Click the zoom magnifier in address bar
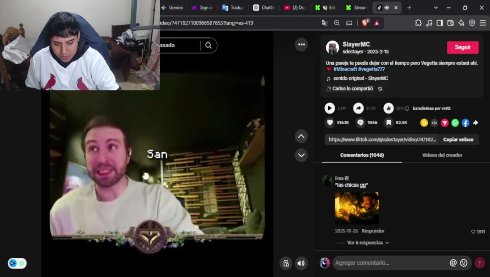 (337, 23)
